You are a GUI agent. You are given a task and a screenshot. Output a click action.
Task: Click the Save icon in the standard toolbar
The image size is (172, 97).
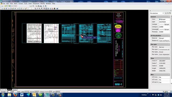[x=6, y=8]
